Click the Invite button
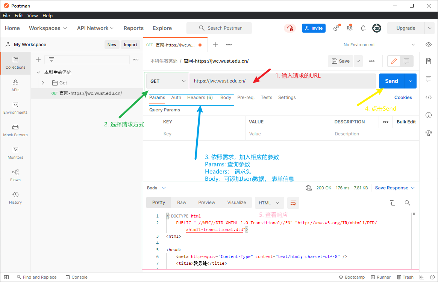The width and height of the screenshot is (438, 282). click(x=314, y=28)
